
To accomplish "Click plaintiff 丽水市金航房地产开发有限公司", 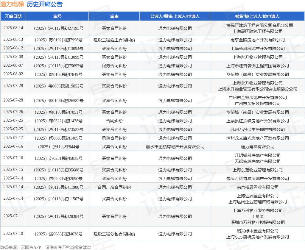I will [x=175, y=147].
